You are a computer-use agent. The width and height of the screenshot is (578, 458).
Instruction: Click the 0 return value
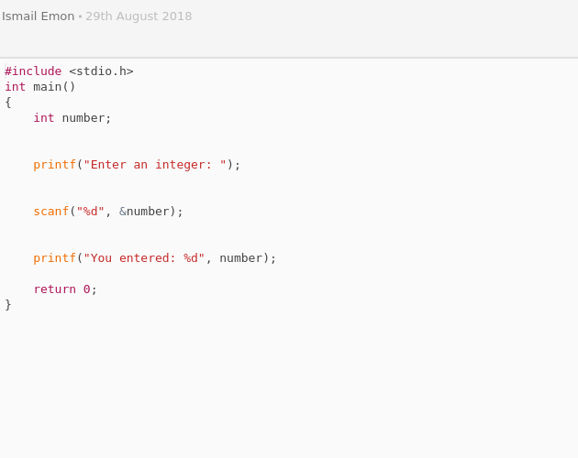86,289
